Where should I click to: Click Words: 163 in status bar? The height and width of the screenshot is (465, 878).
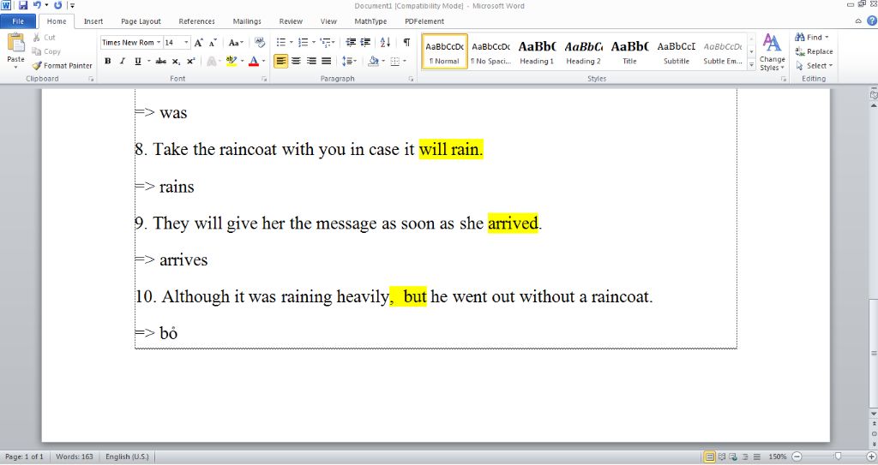click(x=75, y=456)
